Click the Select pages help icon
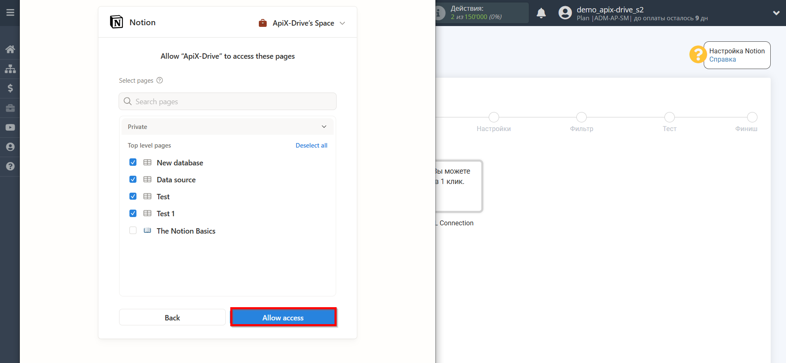Viewport: 786px width, 363px height. click(x=160, y=80)
